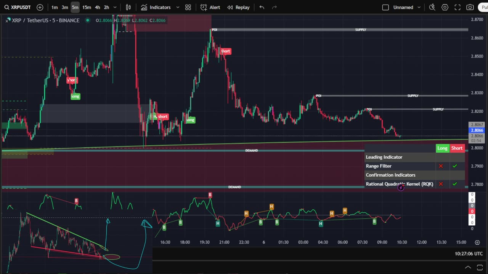Click RQK green check under Short

455,184
